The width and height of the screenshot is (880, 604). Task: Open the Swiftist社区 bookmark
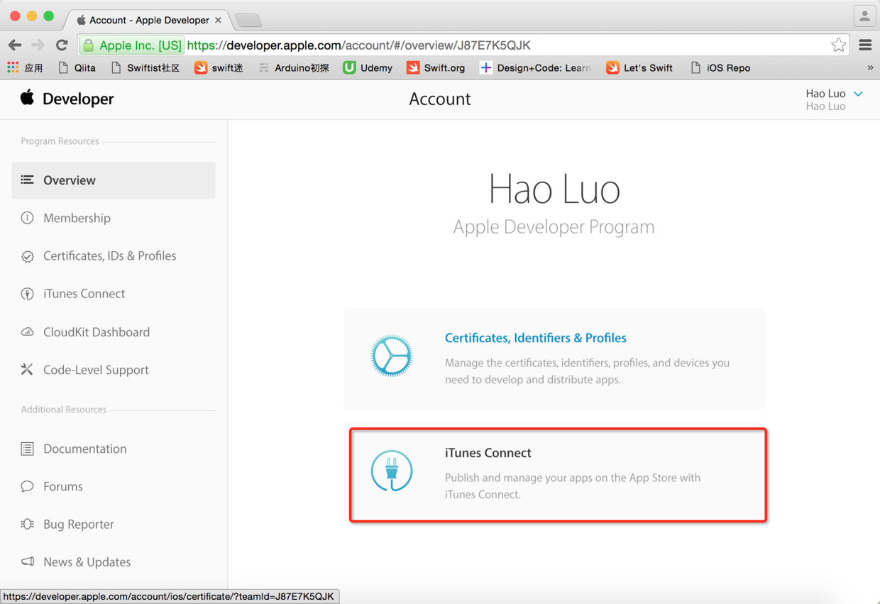(145, 67)
